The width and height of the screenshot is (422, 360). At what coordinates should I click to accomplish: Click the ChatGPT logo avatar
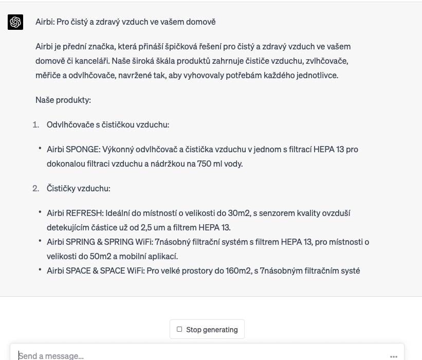tap(15, 22)
